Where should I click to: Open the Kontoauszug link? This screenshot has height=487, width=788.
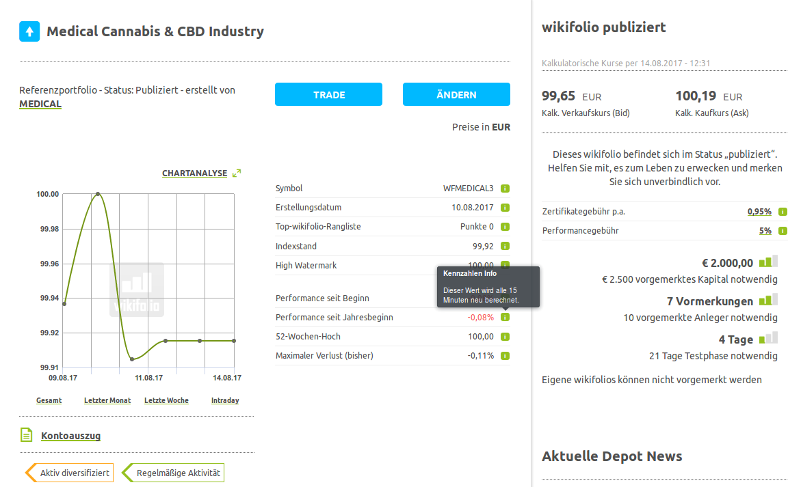point(70,436)
